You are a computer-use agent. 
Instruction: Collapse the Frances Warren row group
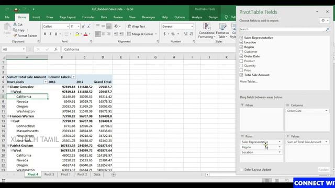coord(8,116)
